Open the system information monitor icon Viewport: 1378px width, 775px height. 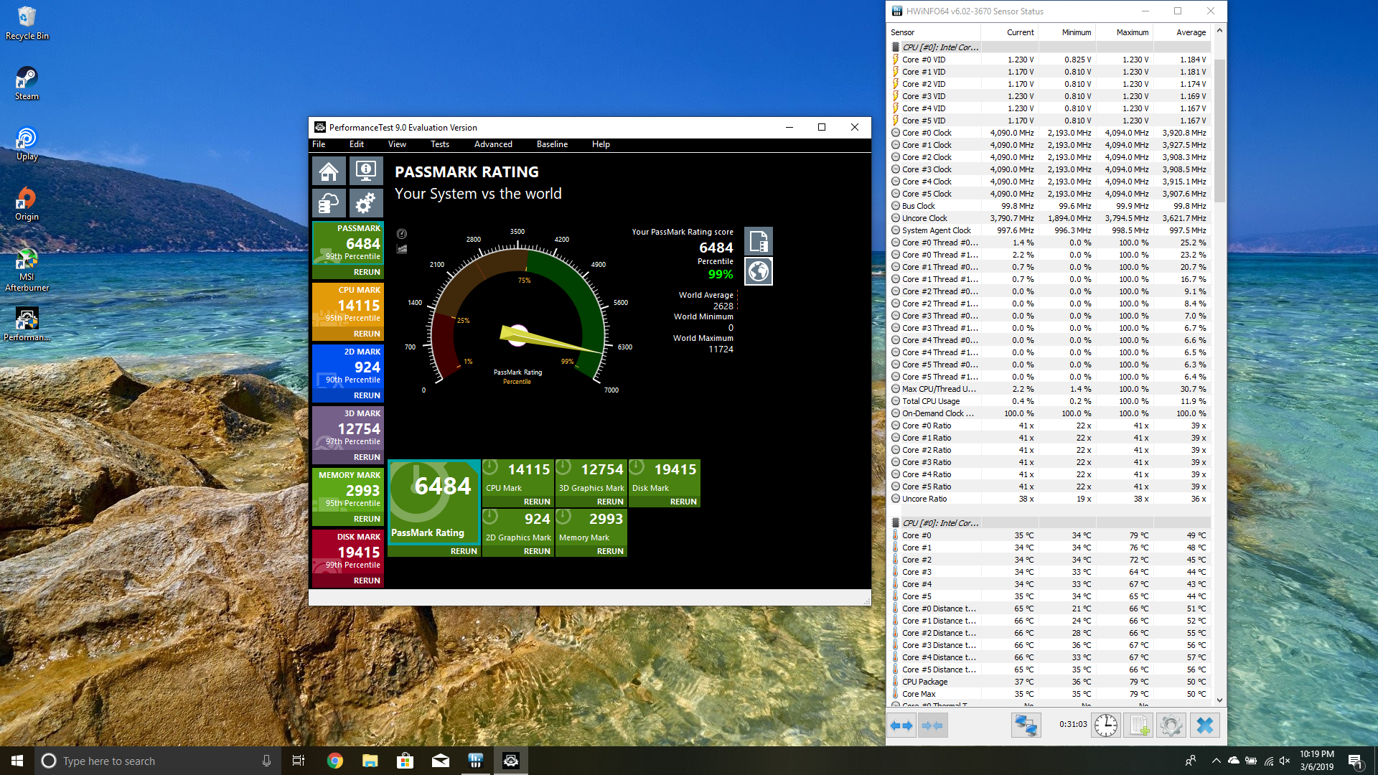pyautogui.click(x=366, y=172)
